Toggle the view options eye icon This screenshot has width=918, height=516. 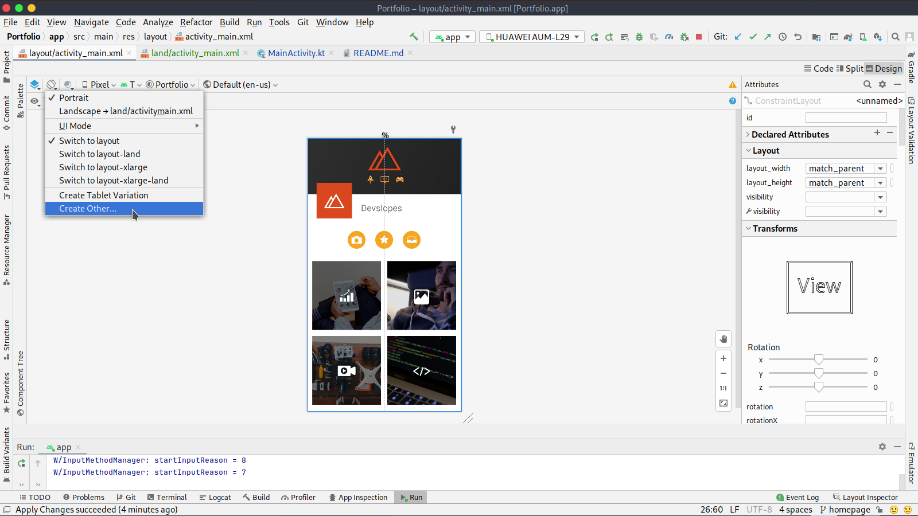(x=35, y=101)
